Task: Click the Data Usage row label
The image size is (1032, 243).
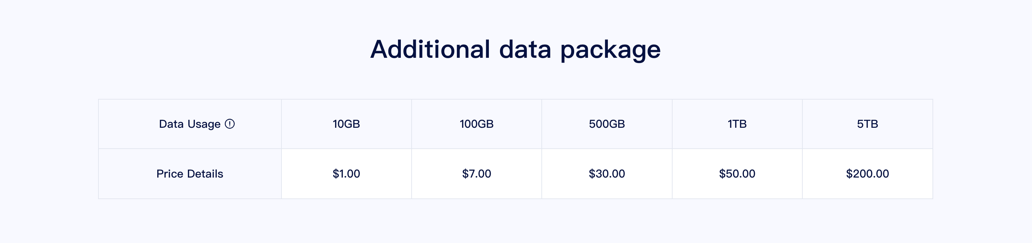Action: (x=190, y=124)
